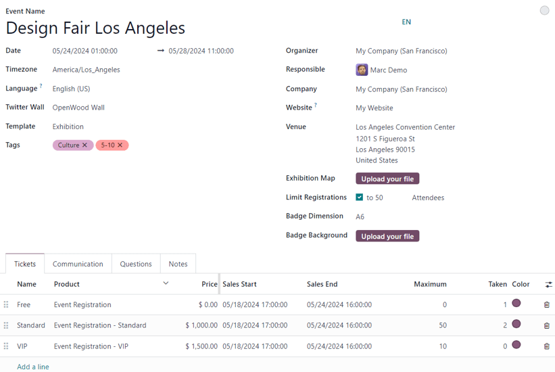
Task: Add a line to tickets
Action: (33, 367)
